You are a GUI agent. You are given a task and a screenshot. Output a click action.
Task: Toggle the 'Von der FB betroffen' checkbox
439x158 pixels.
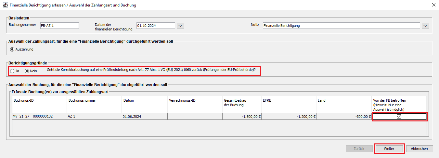[399, 117]
